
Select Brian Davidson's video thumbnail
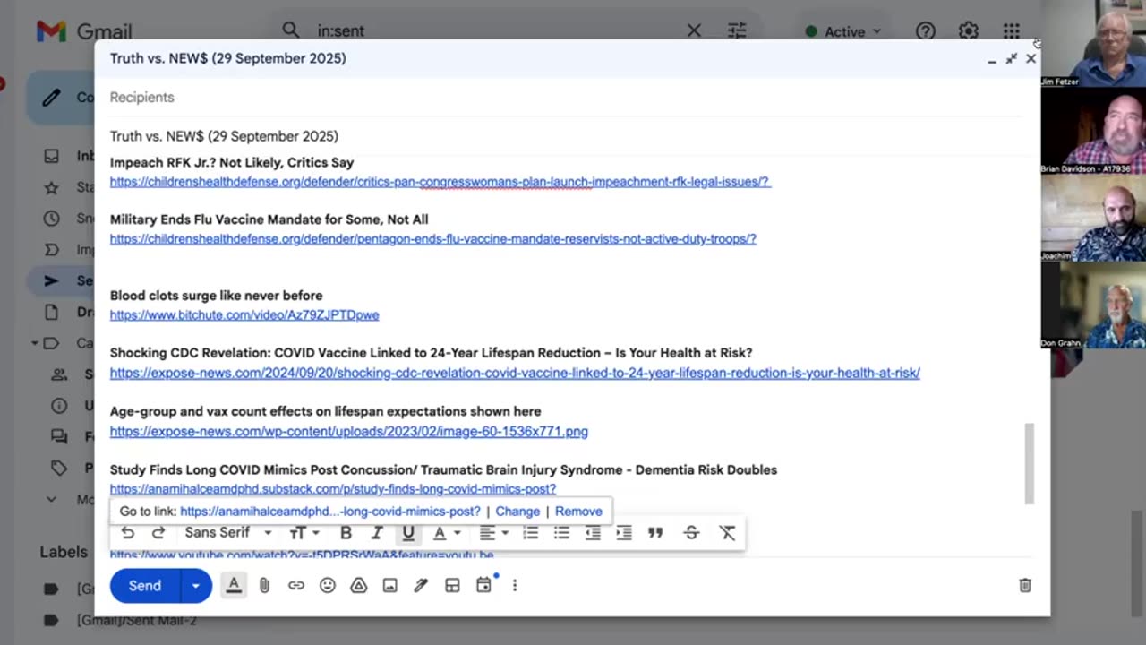coord(1093,131)
